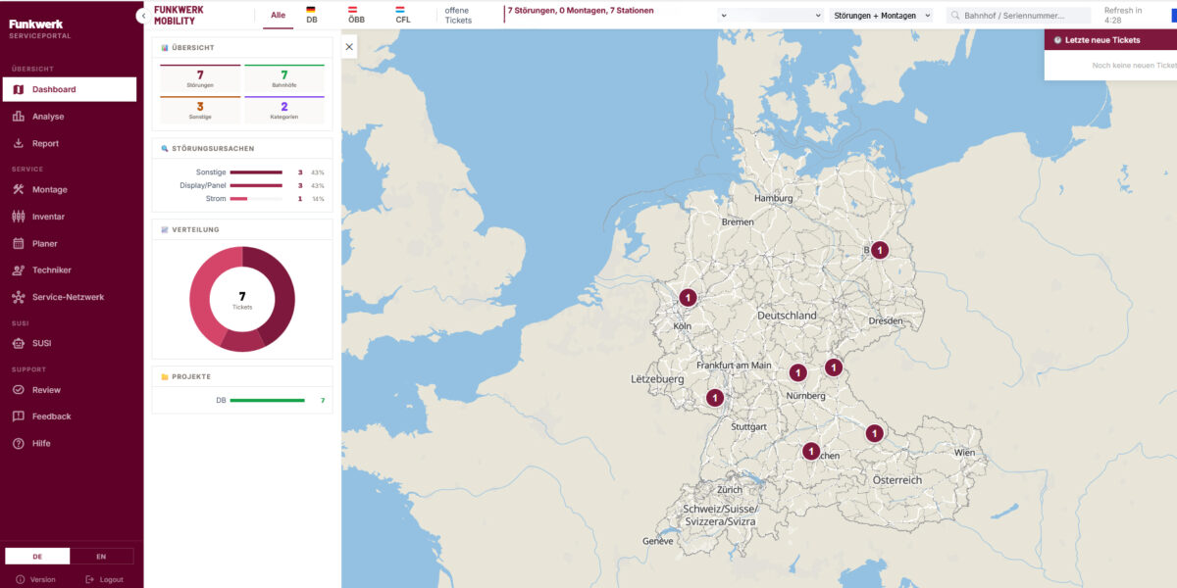Open the offene Tickets tab
Screen dimensions: 1177x588
pyautogui.click(x=458, y=16)
